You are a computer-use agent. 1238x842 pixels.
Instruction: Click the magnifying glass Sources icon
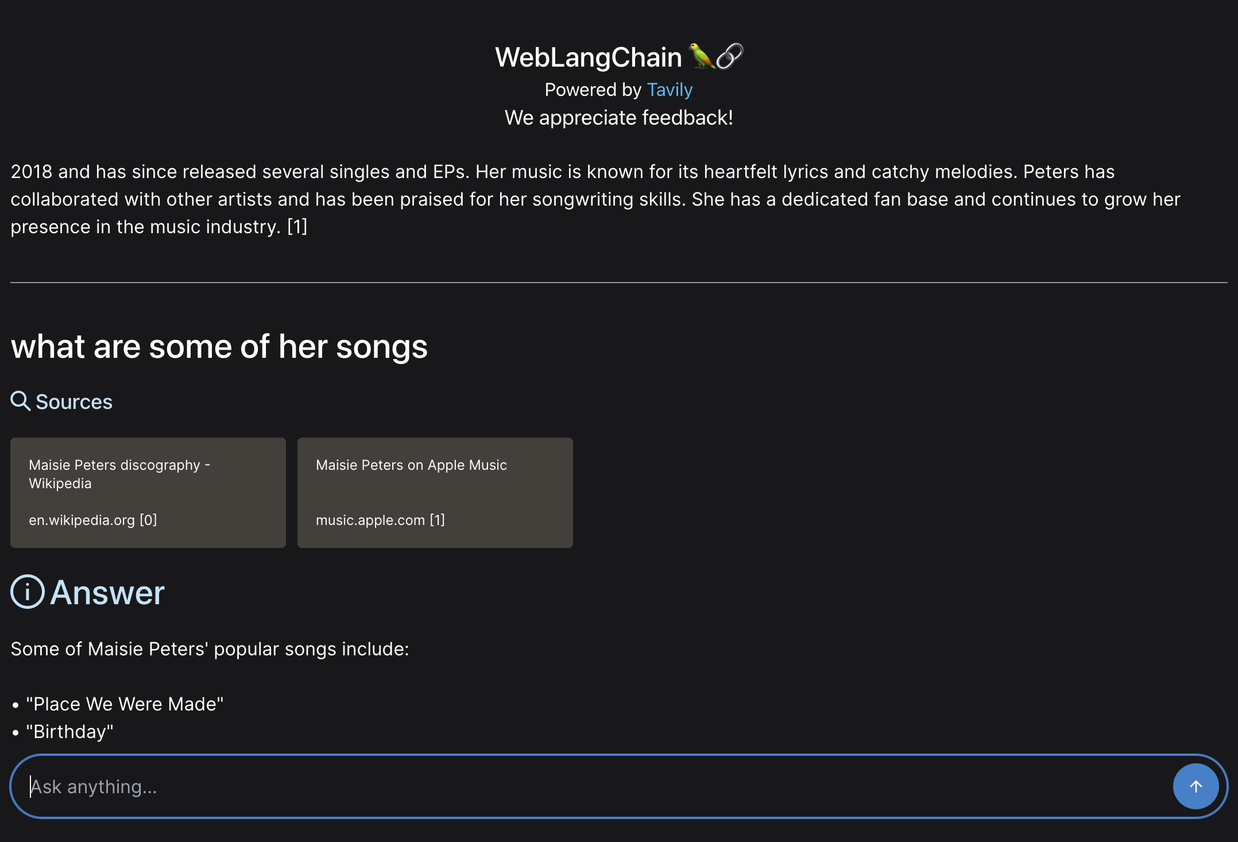pos(21,401)
